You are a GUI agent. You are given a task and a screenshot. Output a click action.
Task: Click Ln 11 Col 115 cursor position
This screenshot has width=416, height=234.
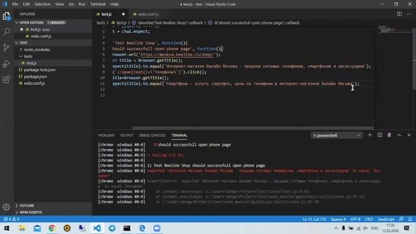pos(315,219)
